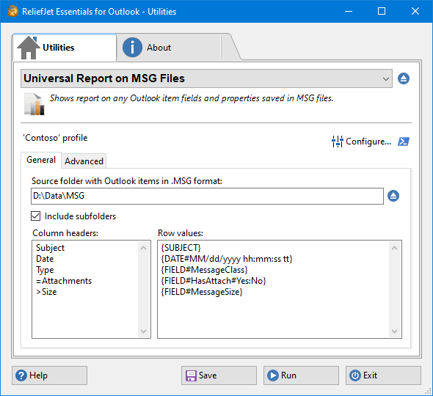Click the down arrow in the Column headers scrollbar
This screenshot has height=396, width=433.
pos(143,331)
